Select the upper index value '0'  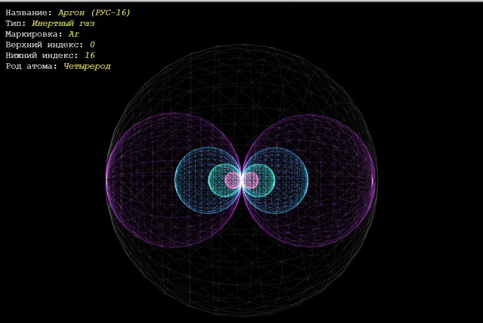tap(92, 45)
